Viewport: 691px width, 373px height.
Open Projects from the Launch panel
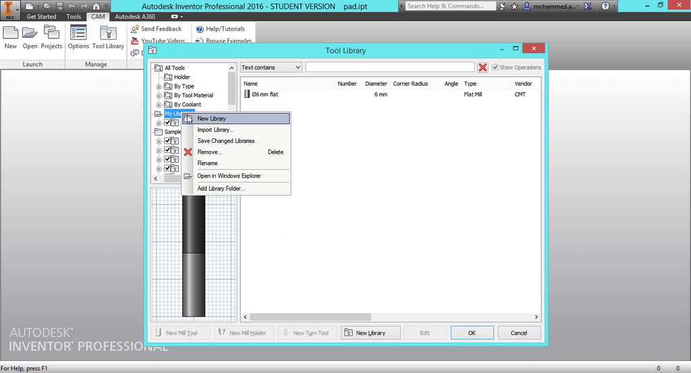tap(51, 37)
